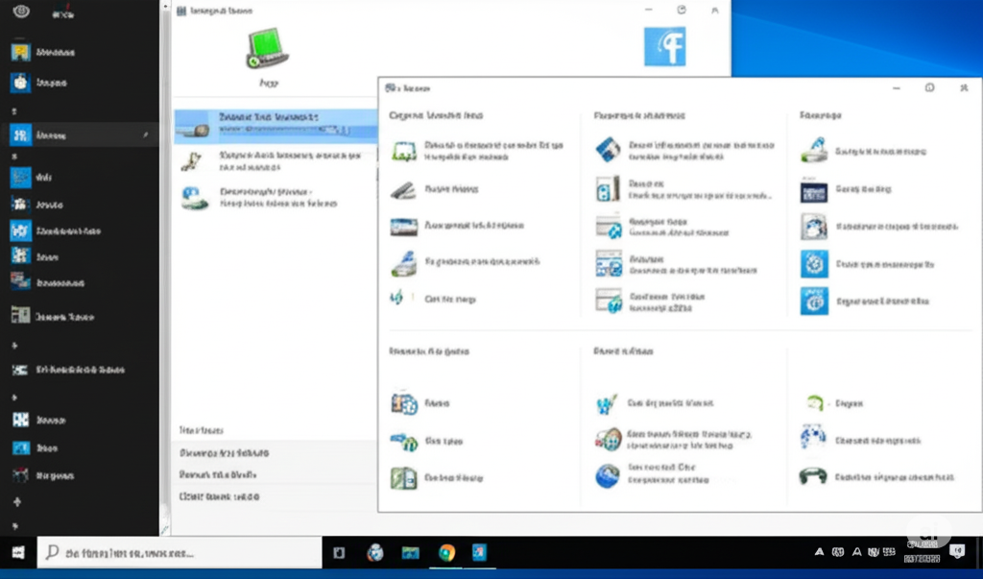983x579 pixels.
Task: Open the landscape photo app on the taskbar
Action: click(x=411, y=553)
